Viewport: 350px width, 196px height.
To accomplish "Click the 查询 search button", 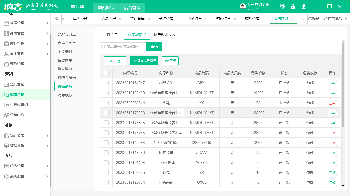I will point(154,47).
